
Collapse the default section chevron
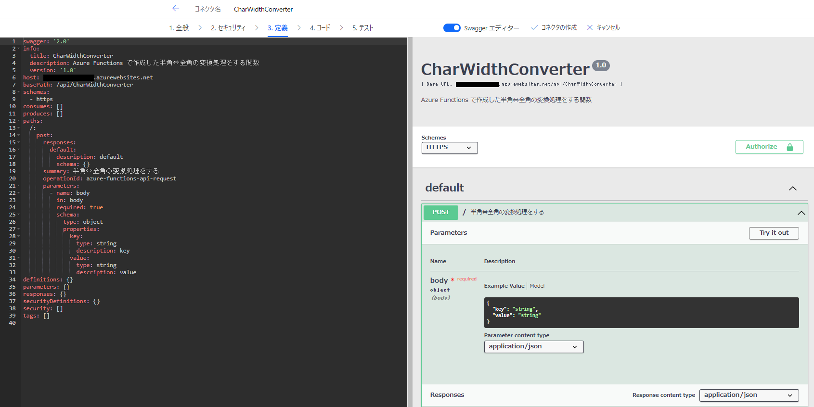click(x=792, y=189)
